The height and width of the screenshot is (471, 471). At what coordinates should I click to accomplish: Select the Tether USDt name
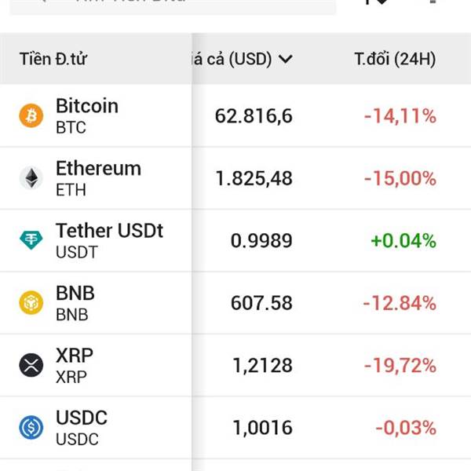[109, 231]
